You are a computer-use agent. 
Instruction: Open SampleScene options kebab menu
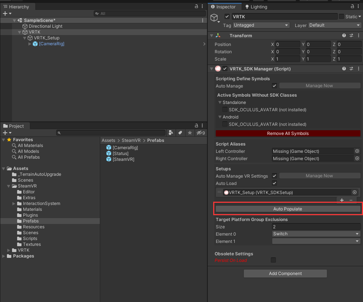pyautogui.click(x=203, y=20)
